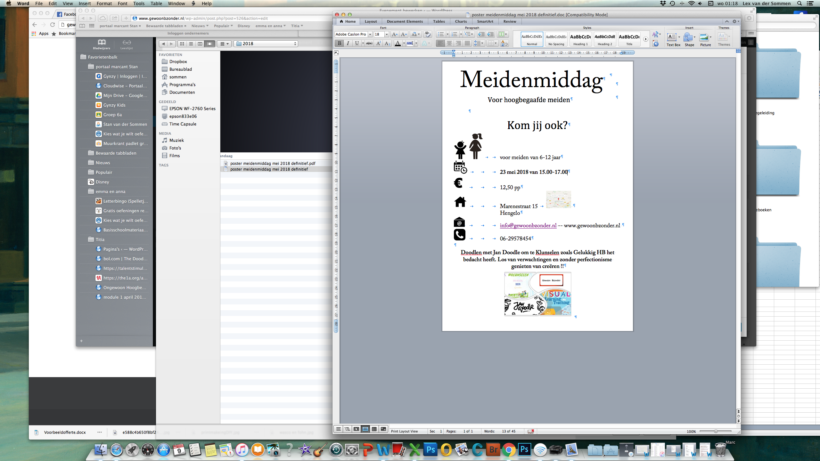The width and height of the screenshot is (820, 461).
Task: Click Sort (A-Z) icon in Paragraph group
Action: point(504,43)
